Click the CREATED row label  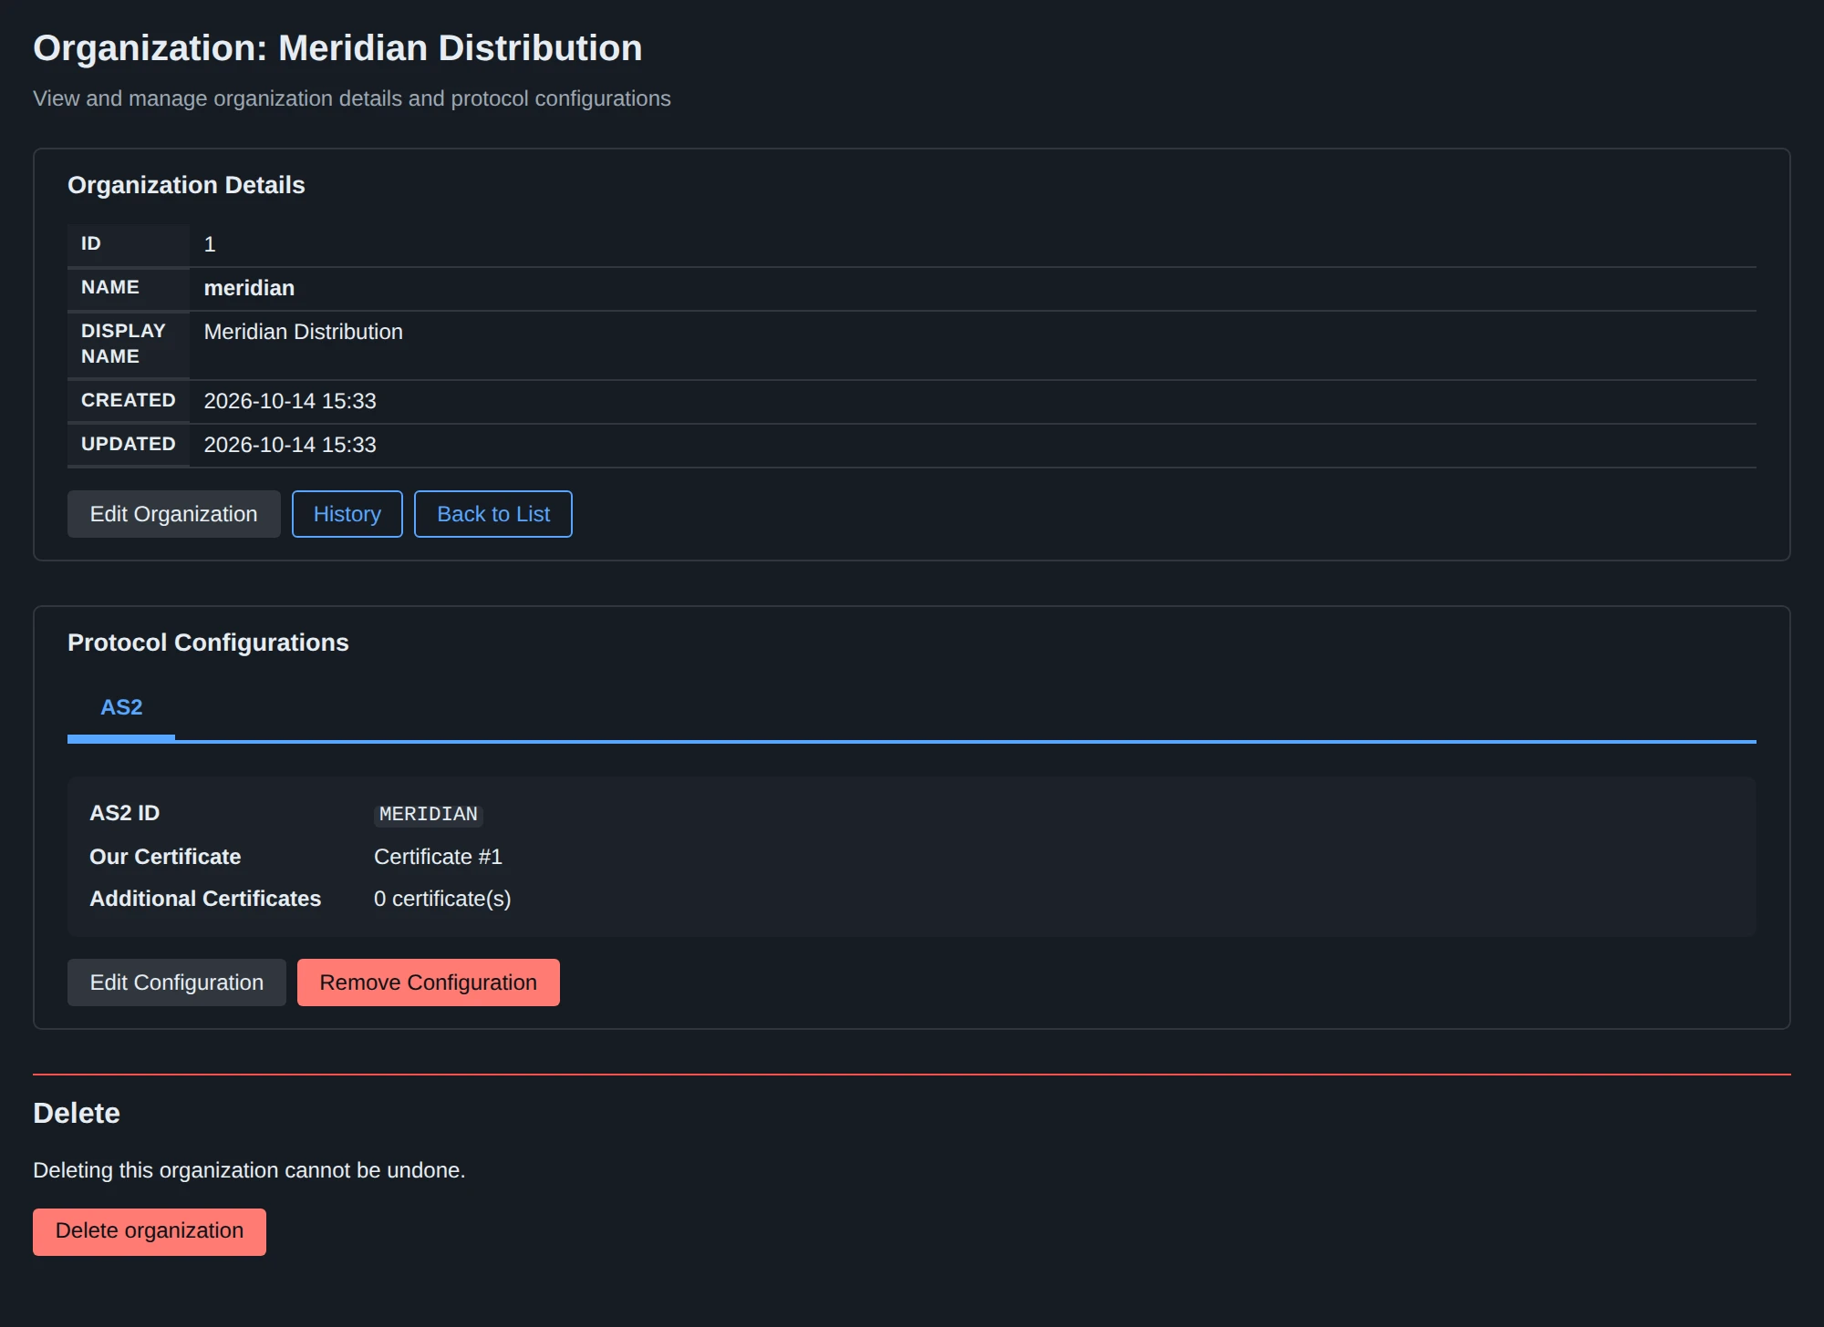pos(128,400)
